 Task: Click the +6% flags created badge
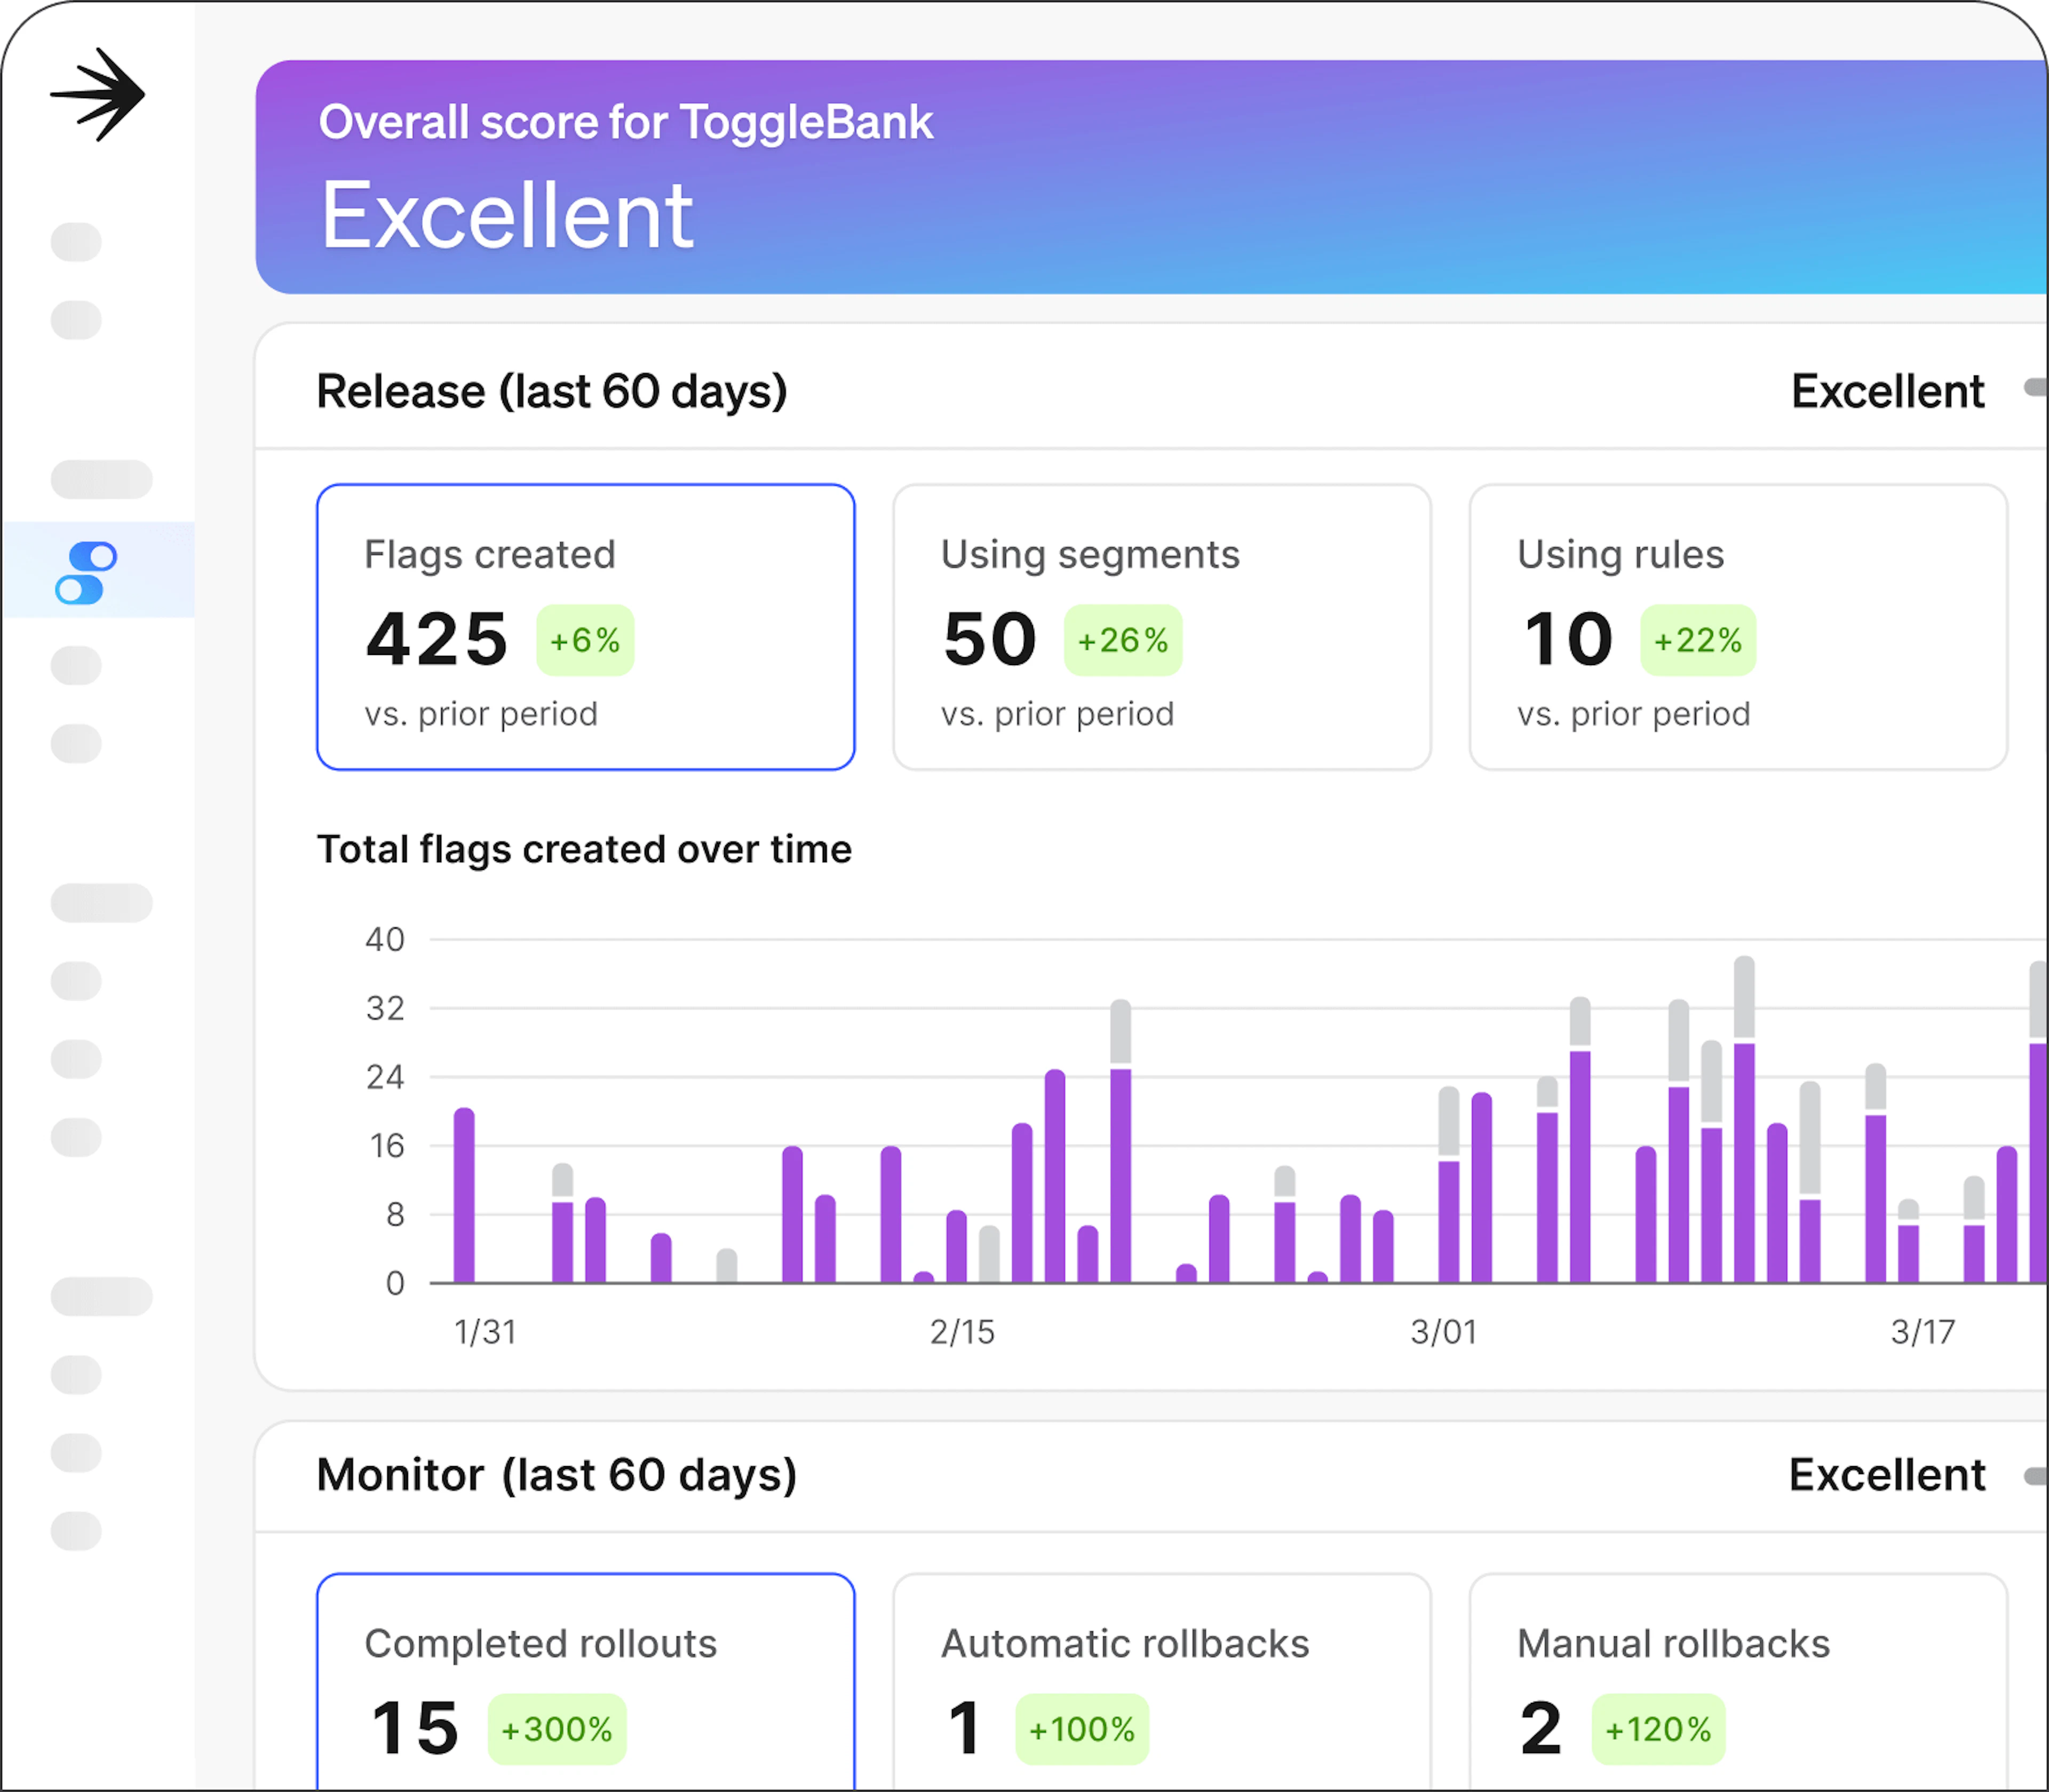click(585, 640)
